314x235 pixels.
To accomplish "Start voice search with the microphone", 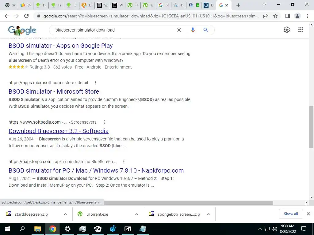I will [193, 30].
